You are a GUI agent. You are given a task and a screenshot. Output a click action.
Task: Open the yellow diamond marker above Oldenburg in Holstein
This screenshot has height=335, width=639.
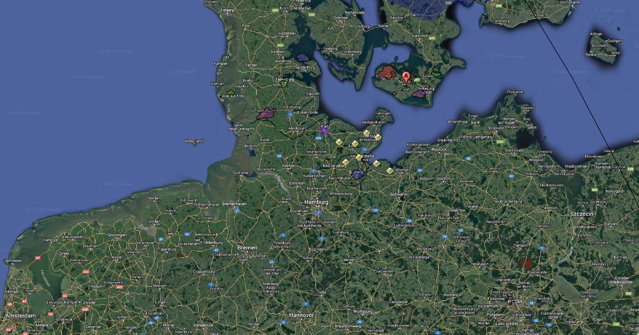pyautogui.click(x=366, y=133)
